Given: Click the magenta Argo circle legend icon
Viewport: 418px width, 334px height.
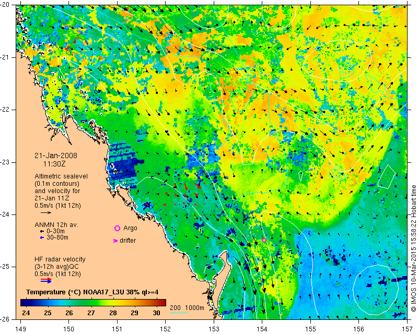Looking at the screenshot, I should 117,228.
